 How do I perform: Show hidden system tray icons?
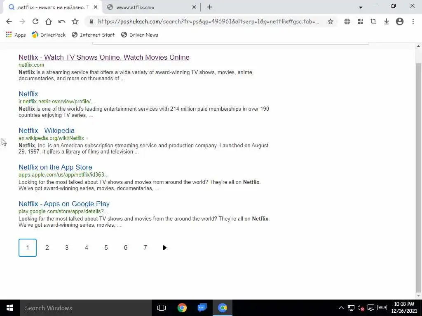pyautogui.click(x=341, y=308)
